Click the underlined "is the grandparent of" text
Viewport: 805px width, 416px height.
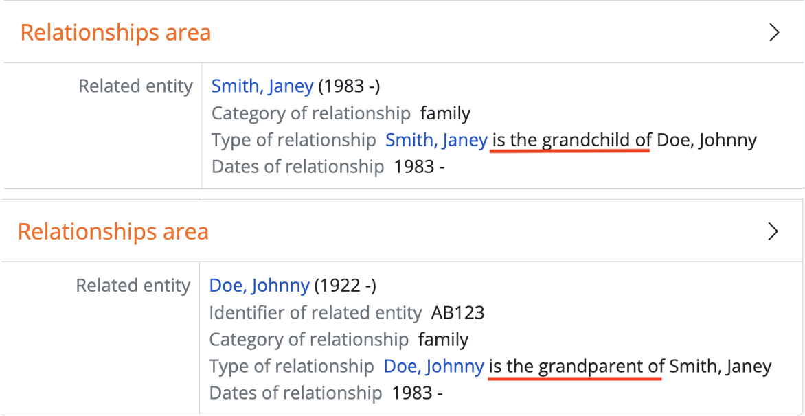click(576, 367)
